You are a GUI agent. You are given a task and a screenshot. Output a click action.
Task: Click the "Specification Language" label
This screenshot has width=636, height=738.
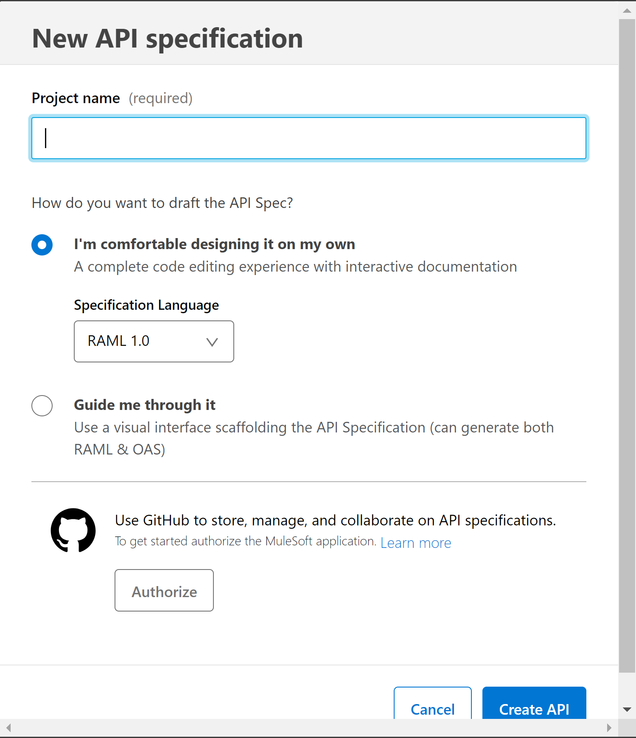[146, 306]
